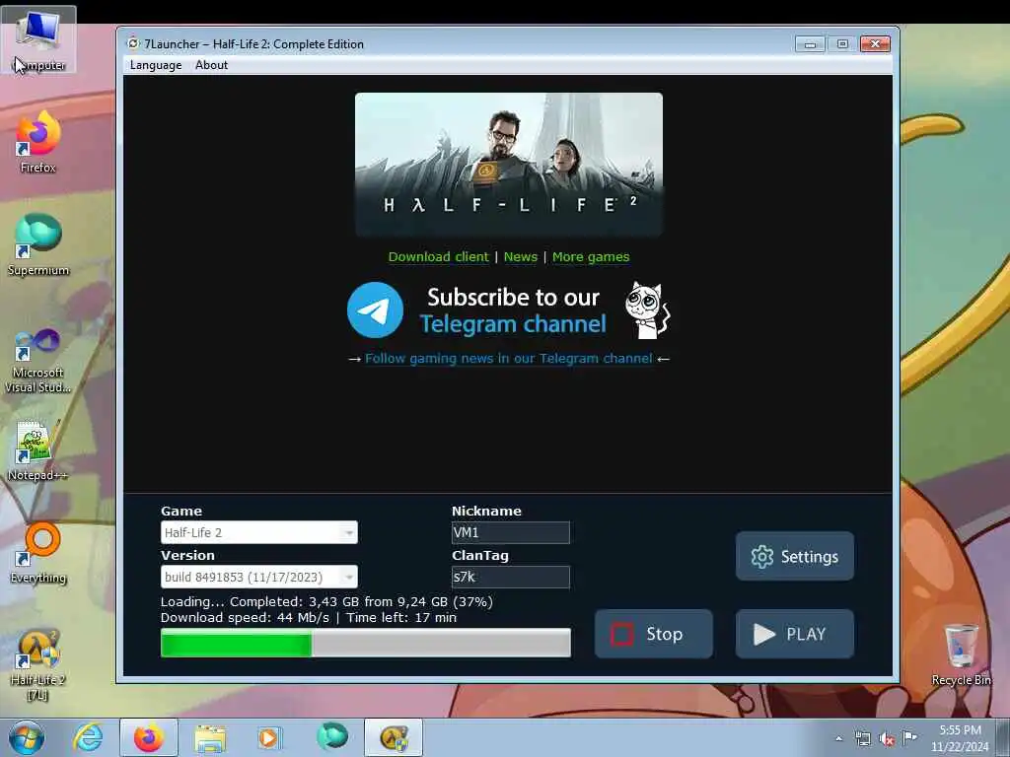
Task: Follow gaming news in Telegram channel link
Action: click(509, 359)
